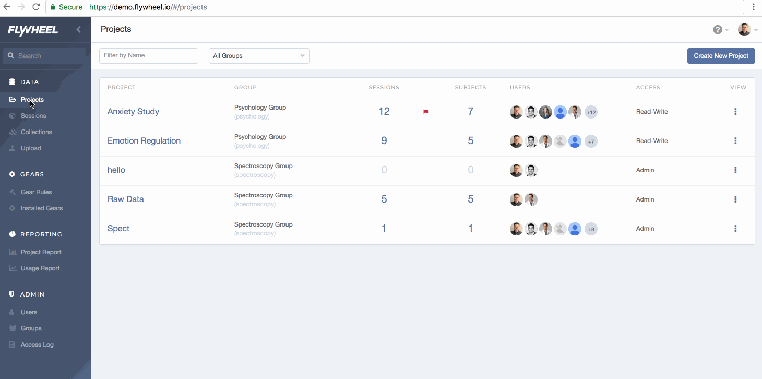Click Create New Project button
This screenshot has height=379, width=762.
(721, 56)
